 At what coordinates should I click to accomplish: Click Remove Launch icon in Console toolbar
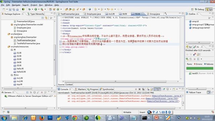tap(140, 89)
